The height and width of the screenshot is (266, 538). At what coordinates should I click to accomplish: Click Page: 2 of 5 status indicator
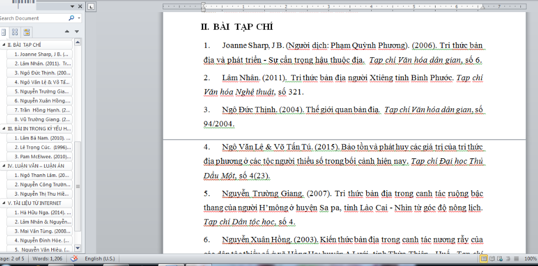tap(13, 258)
